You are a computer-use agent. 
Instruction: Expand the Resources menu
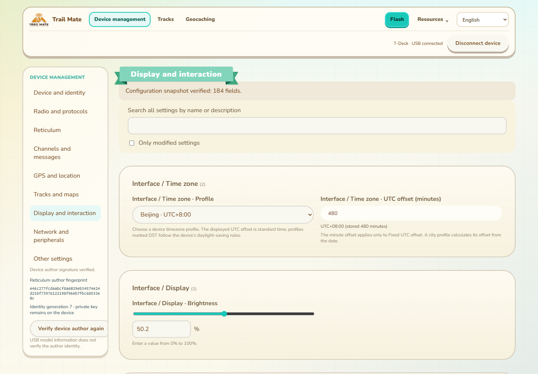click(433, 19)
